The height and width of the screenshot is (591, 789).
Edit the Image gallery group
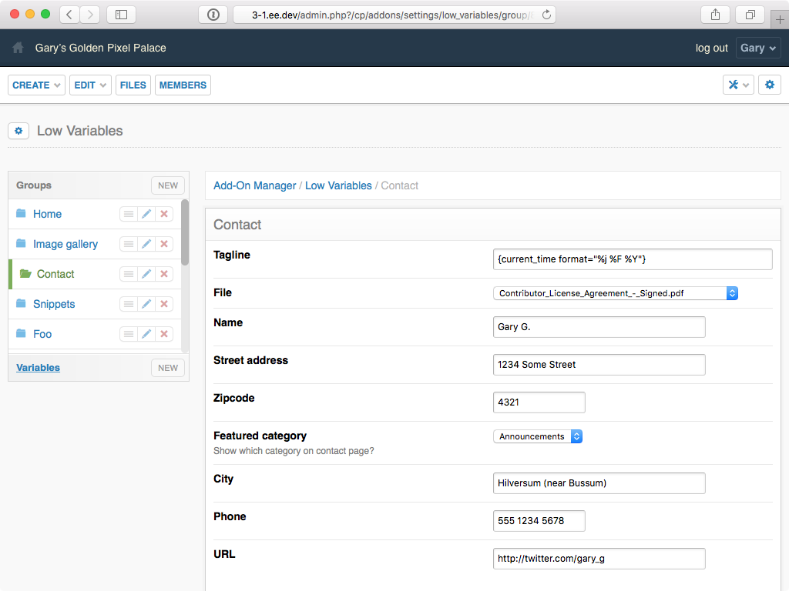(x=146, y=244)
